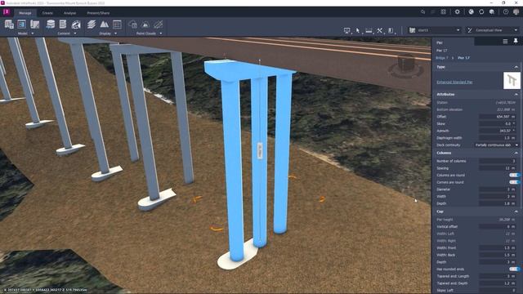Switch to the Create ribbon tab
Viewport: 523px width, 294px height.
coord(47,13)
